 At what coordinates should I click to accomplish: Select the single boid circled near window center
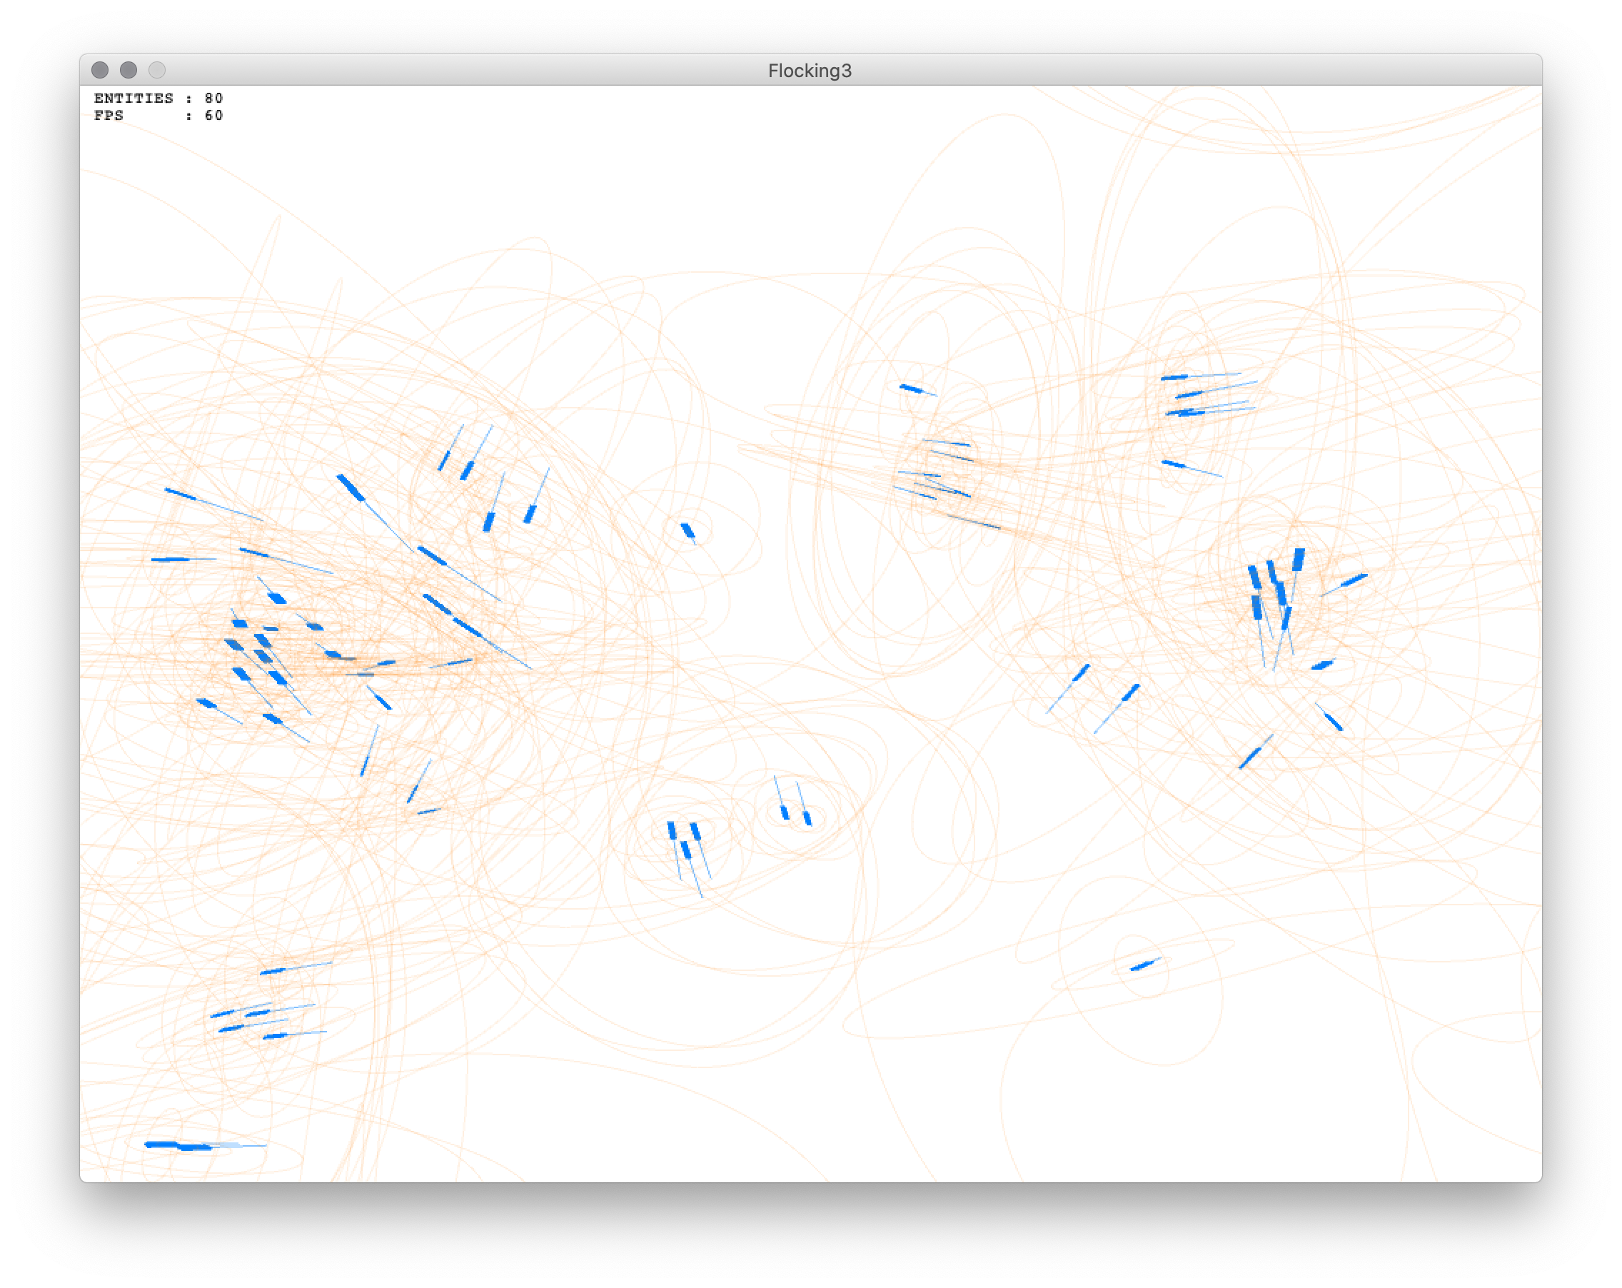click(687, 530)
